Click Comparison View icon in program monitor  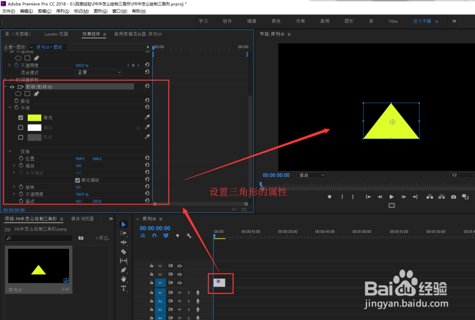click(465, 197)
